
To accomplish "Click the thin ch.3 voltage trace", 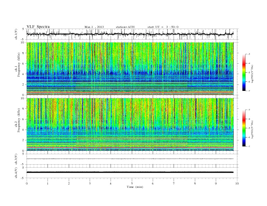I will pos(130,159).
